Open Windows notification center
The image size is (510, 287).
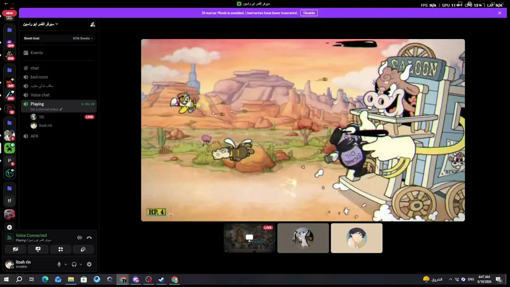coord(498,279)
